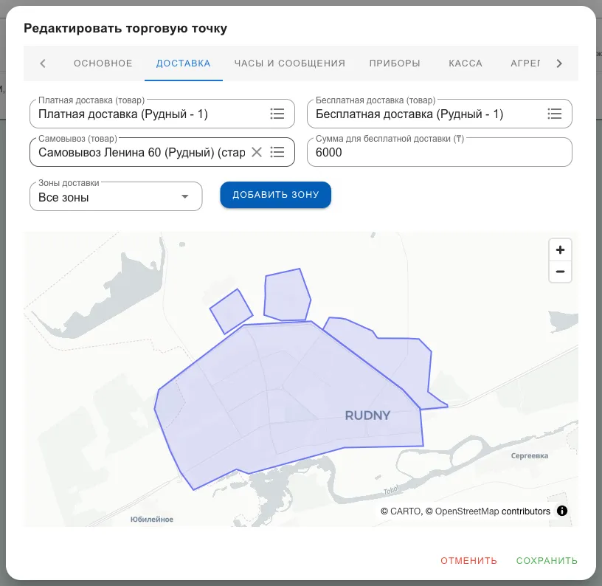Open list picker for Платная доставка field
The height and width of the screenshot is (586, 602).
[x=277, y=114]
